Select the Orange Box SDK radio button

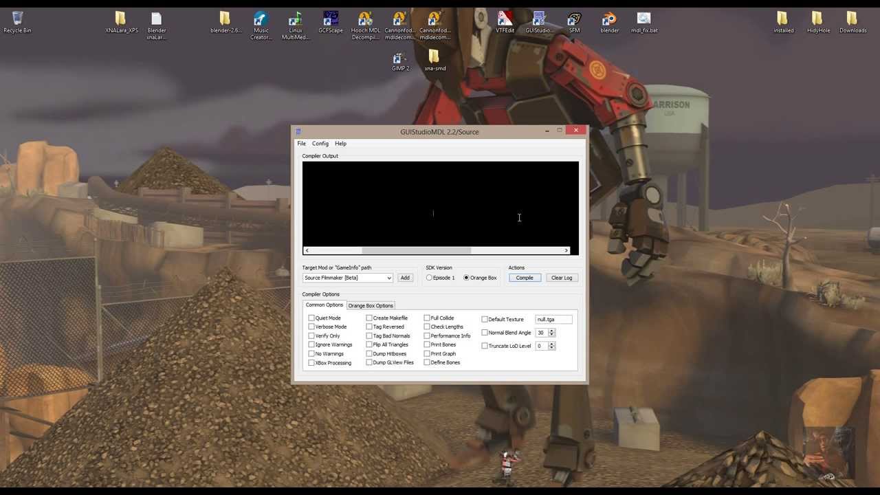(466, 278)
